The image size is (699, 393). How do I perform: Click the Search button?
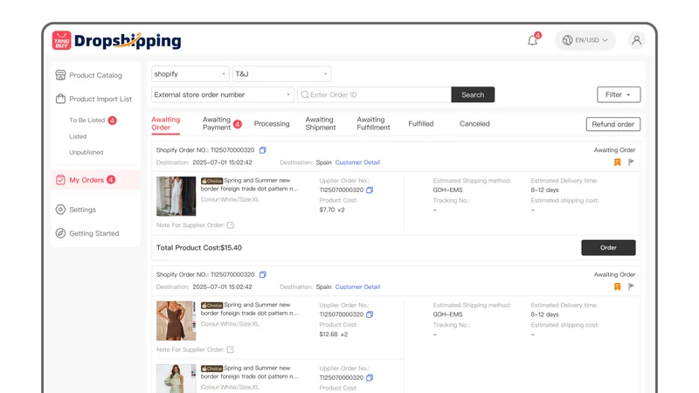tap(473, 94)
